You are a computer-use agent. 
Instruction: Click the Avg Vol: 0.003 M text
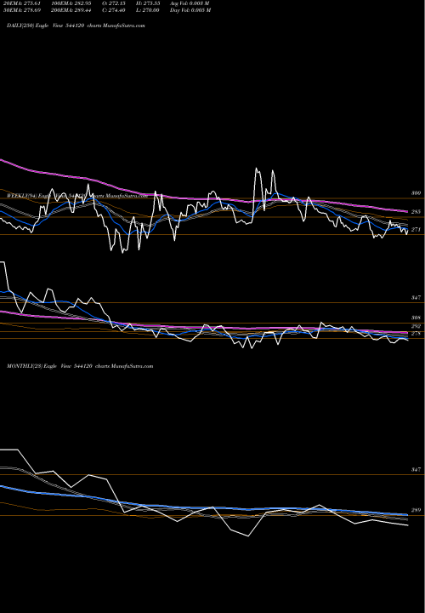point(190,3)
